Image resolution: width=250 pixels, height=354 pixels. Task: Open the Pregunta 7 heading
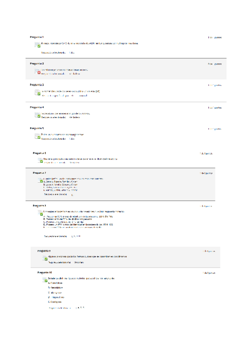pyautogui.click(x=40, y=172)
